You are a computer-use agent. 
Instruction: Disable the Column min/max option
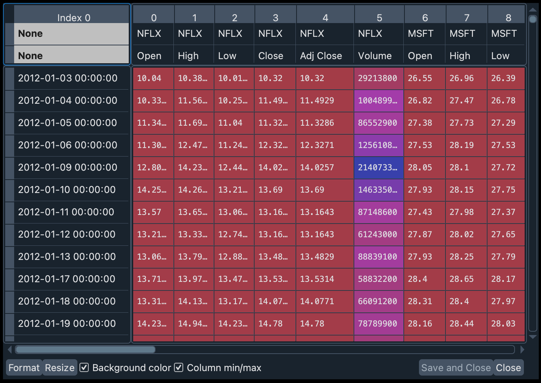(x=179, y=367)
